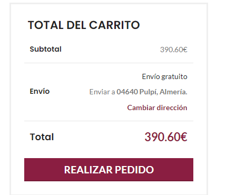Screen dimensions: 246x195
Task: Click the euro symbol of the large total
Action: (x=184, y=137)
